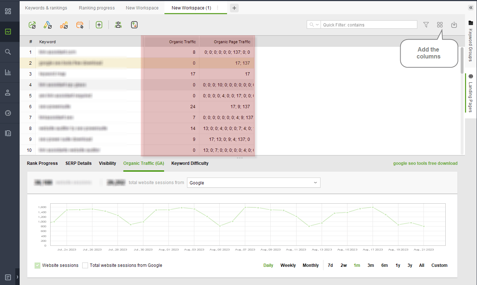
Task: Switch to Ranking progress tab
Action: coord(97,8)
